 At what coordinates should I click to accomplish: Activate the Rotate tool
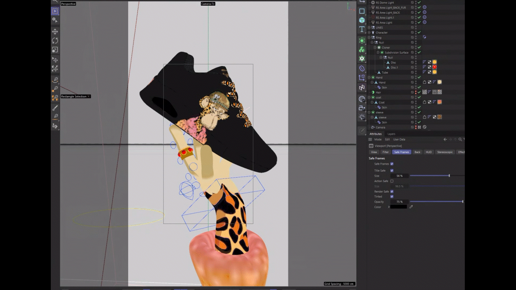[x=55, y=41]
